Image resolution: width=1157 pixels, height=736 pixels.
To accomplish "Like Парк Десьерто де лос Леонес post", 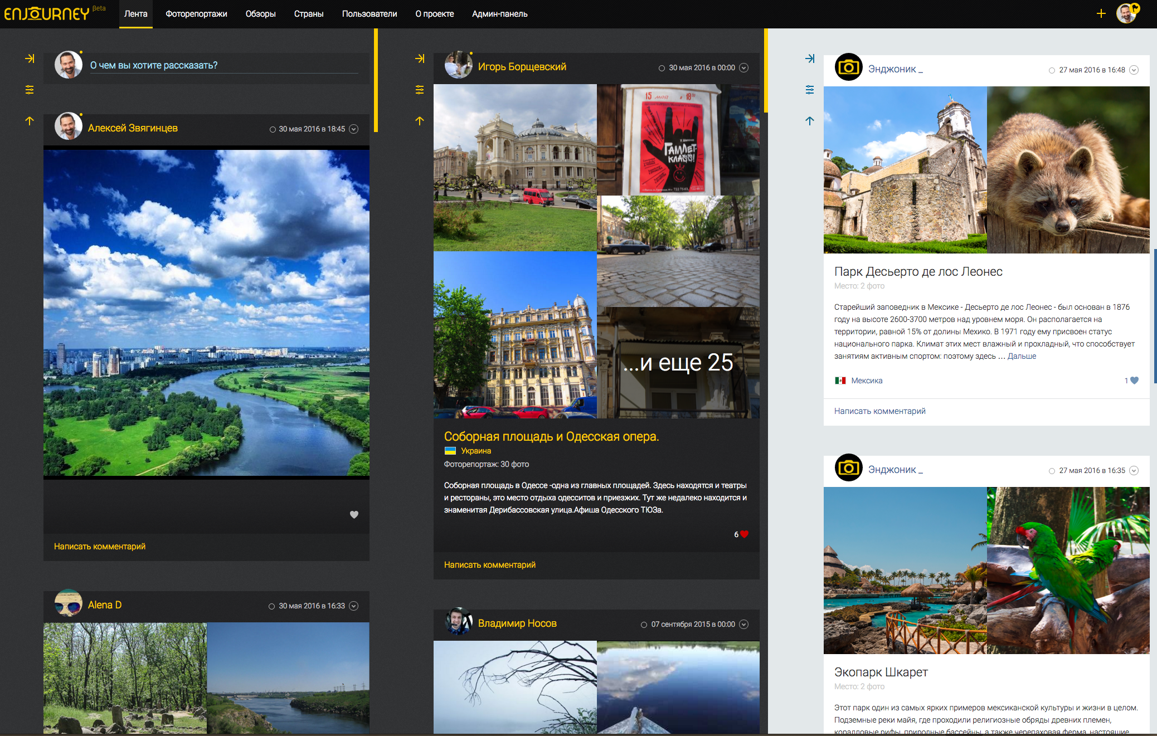I will click(x=1134, y=381).
